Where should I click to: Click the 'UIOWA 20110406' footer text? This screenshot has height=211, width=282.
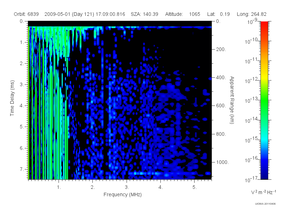click(265, 204)
